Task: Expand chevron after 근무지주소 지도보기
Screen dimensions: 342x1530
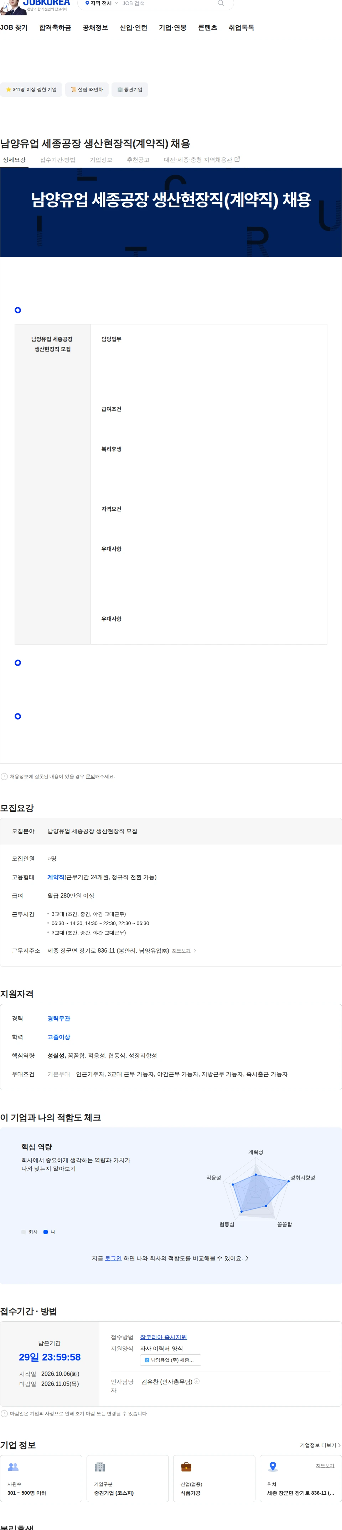Action: 195,951
